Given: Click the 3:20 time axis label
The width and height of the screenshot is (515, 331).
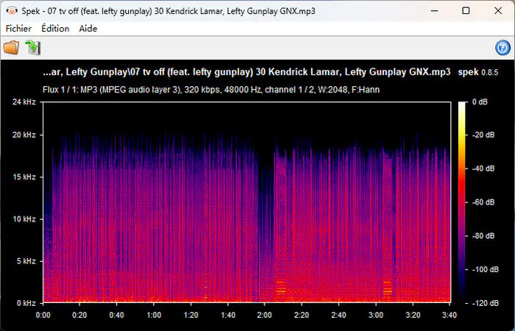Looking at the screenshot, I should pos(413,315).
